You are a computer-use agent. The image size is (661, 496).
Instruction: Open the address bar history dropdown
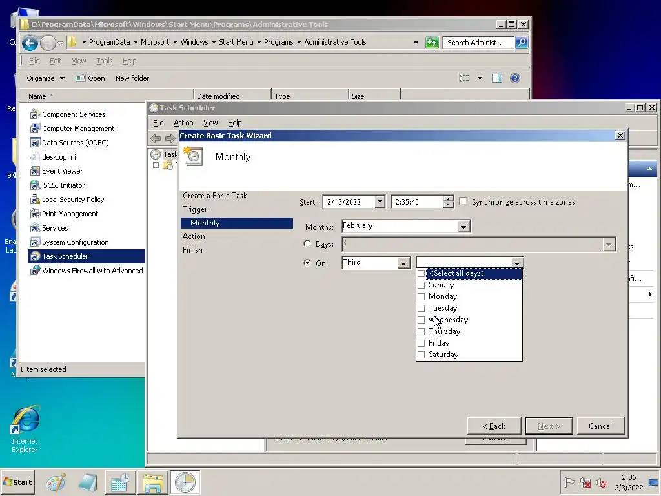[x=416, y=42]
